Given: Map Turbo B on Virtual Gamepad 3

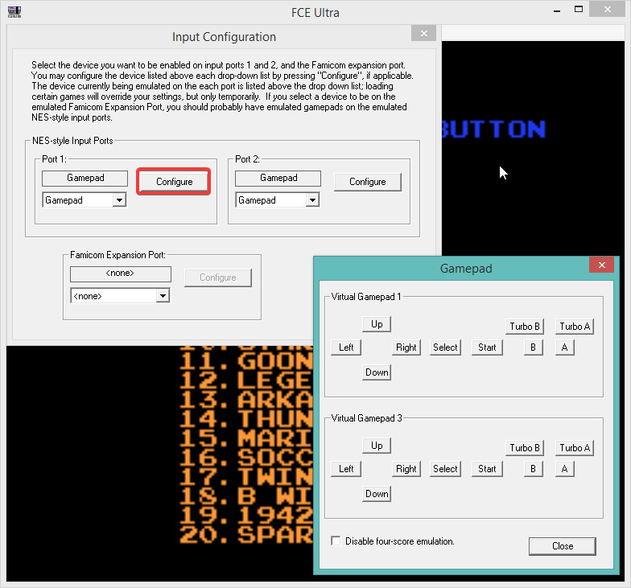Looking at the screenshot, I should (525, 448).
